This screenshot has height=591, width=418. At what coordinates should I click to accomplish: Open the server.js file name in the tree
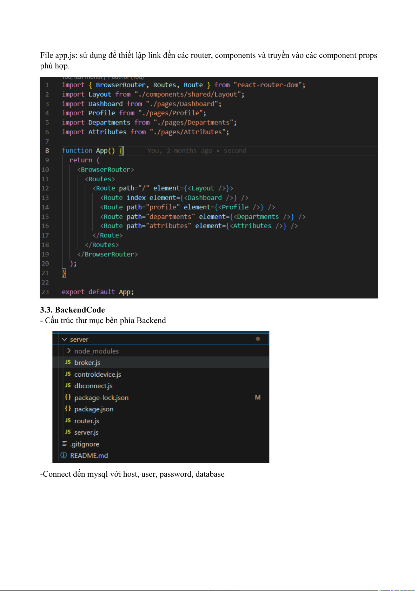coord(86,432)
